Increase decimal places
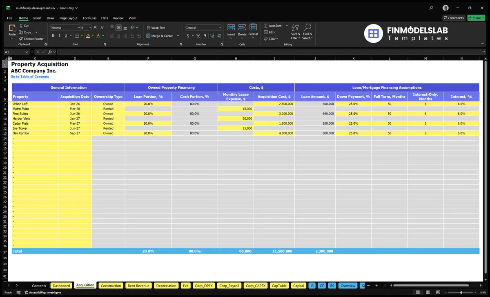Screen dimensions: 490x297 pyautogui.click(x=212, y=36)
